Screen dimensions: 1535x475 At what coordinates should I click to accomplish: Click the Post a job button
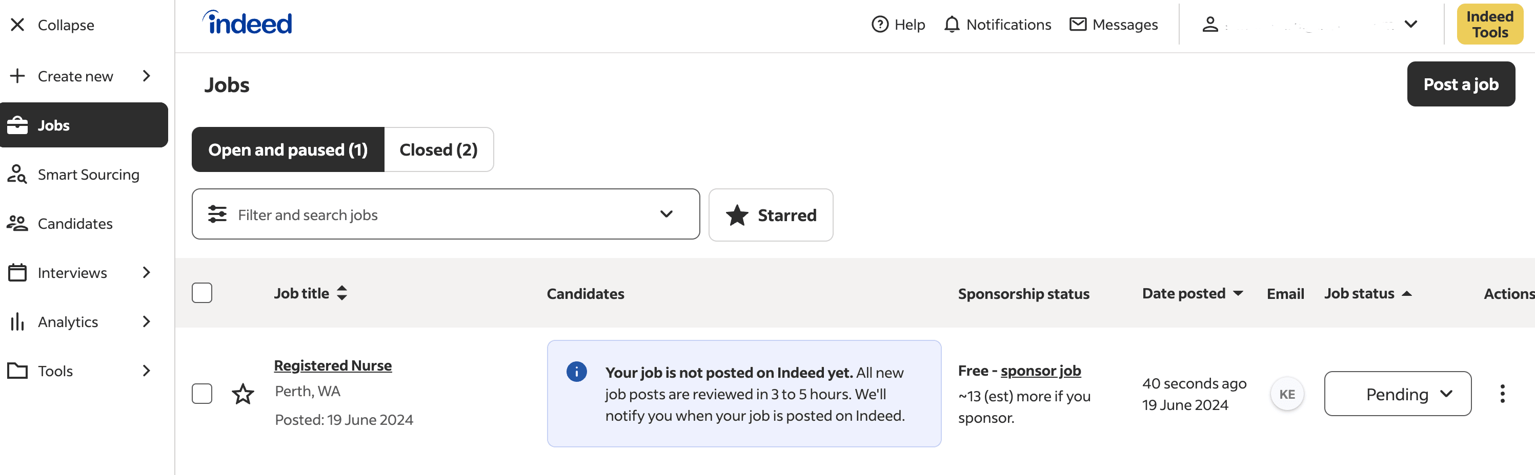pos(1460,84)
